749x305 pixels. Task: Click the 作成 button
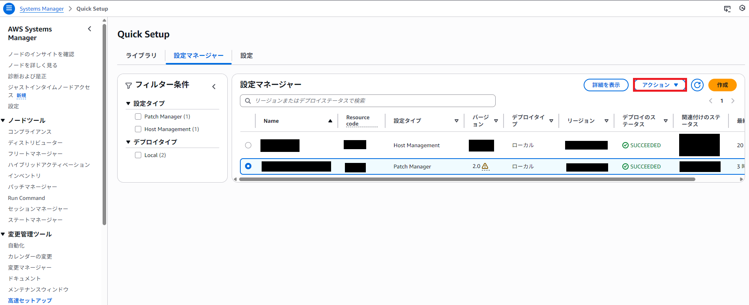point(722,85)
